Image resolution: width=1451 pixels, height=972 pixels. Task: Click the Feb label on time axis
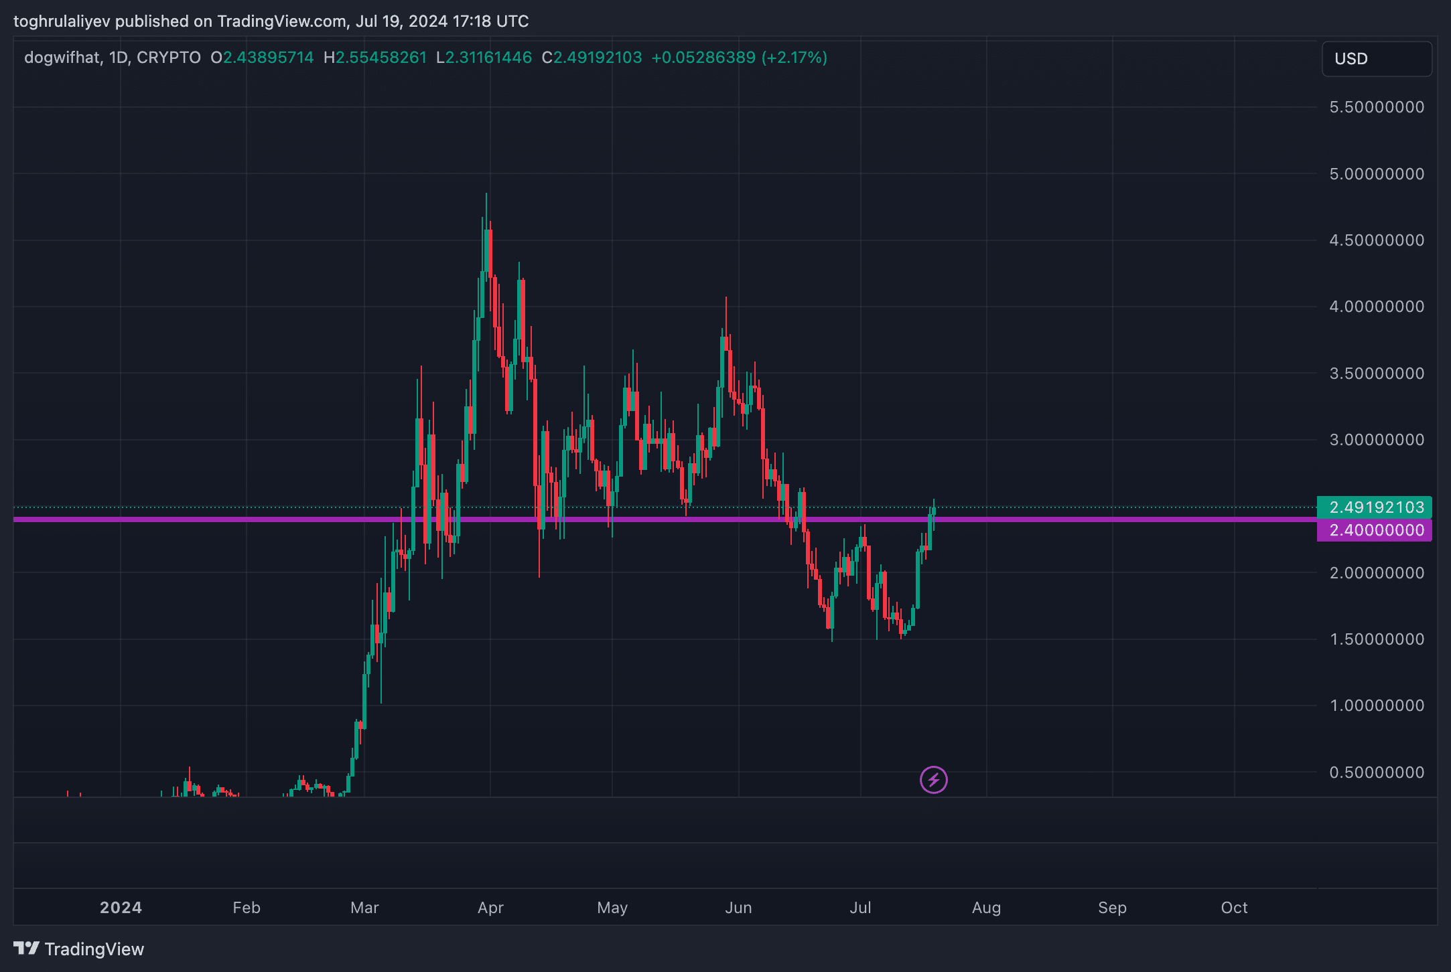[x=247, y=908]
